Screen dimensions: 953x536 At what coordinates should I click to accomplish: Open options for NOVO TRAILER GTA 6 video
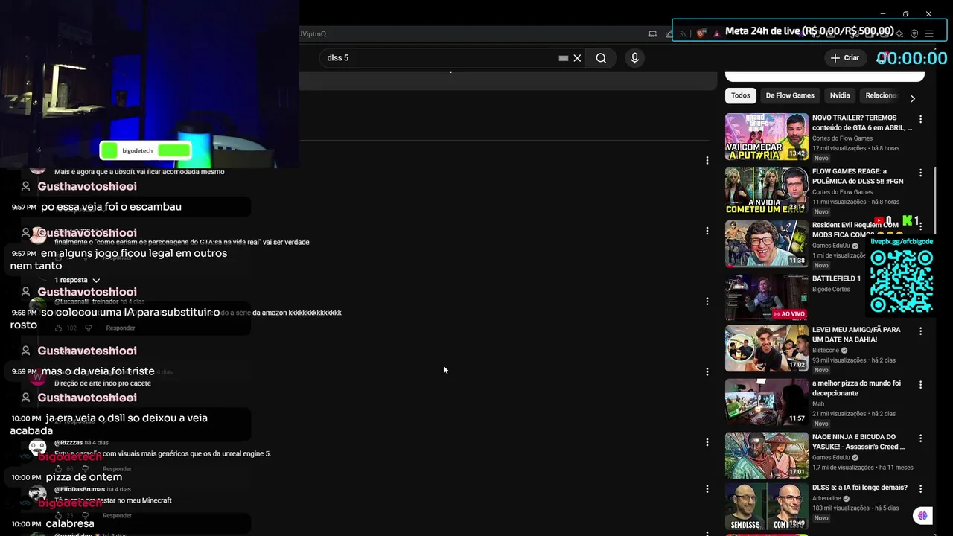point(920,119)
